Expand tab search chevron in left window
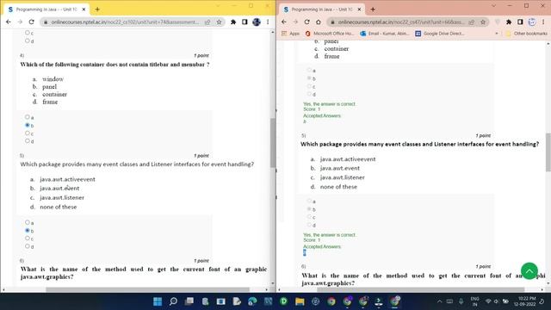 (218, 6)
